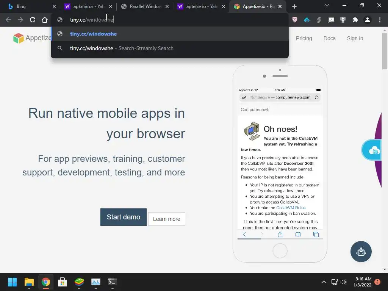Open the lightning bolt extension icon
The width and height of the screenshot is (388, 291).
tap(319, 20)
